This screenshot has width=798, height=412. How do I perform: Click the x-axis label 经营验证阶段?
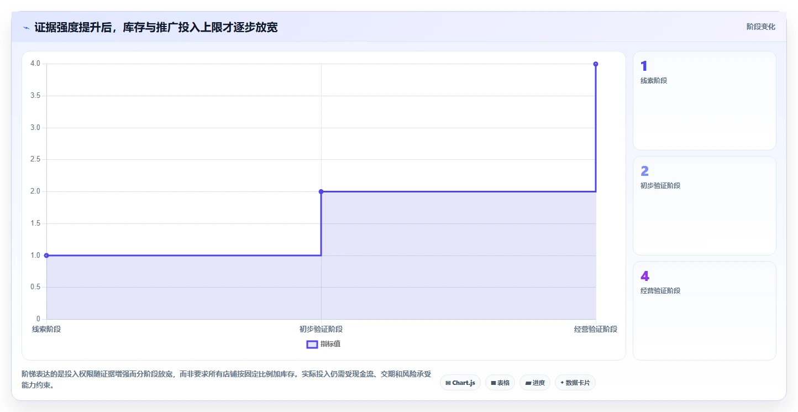[596, 329]
